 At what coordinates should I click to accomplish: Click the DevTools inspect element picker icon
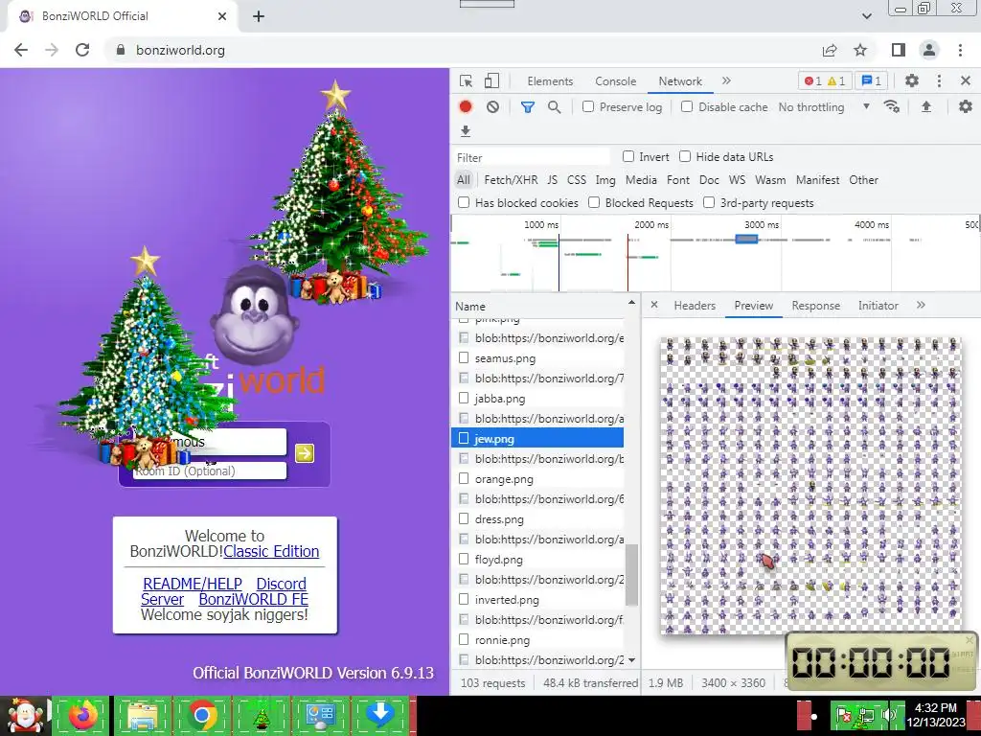click(467, 80)
